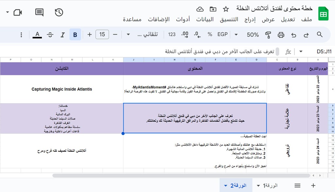The width and height of the screenshot is (335, 192).
Task: Open version history clock icon
Action: 59,12
